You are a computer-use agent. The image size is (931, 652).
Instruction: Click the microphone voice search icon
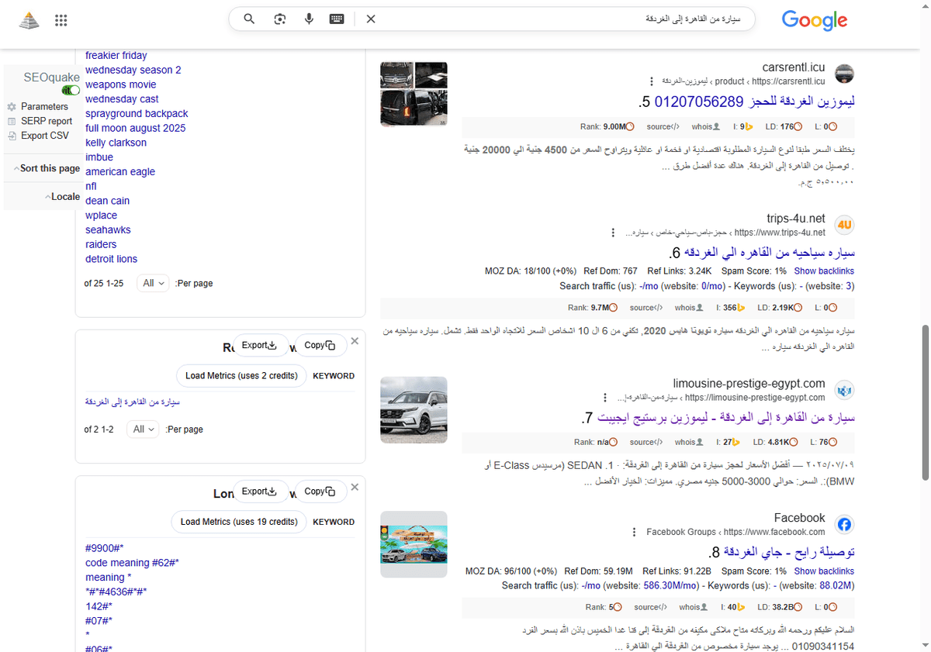[309, 19]
